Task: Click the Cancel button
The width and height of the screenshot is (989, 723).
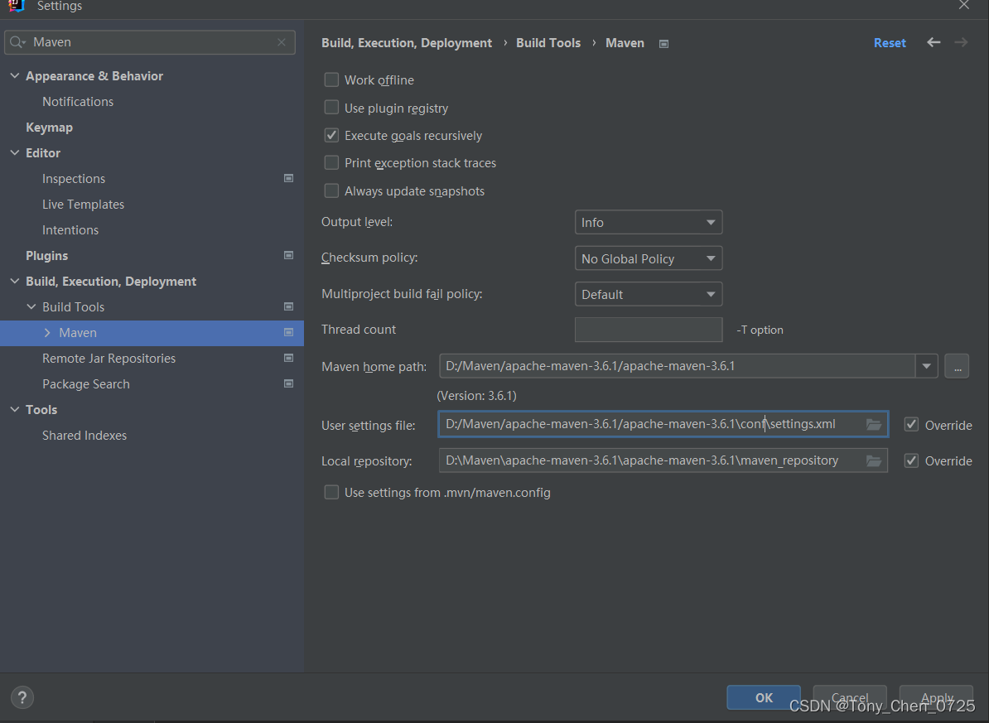Action: (850, 697)
